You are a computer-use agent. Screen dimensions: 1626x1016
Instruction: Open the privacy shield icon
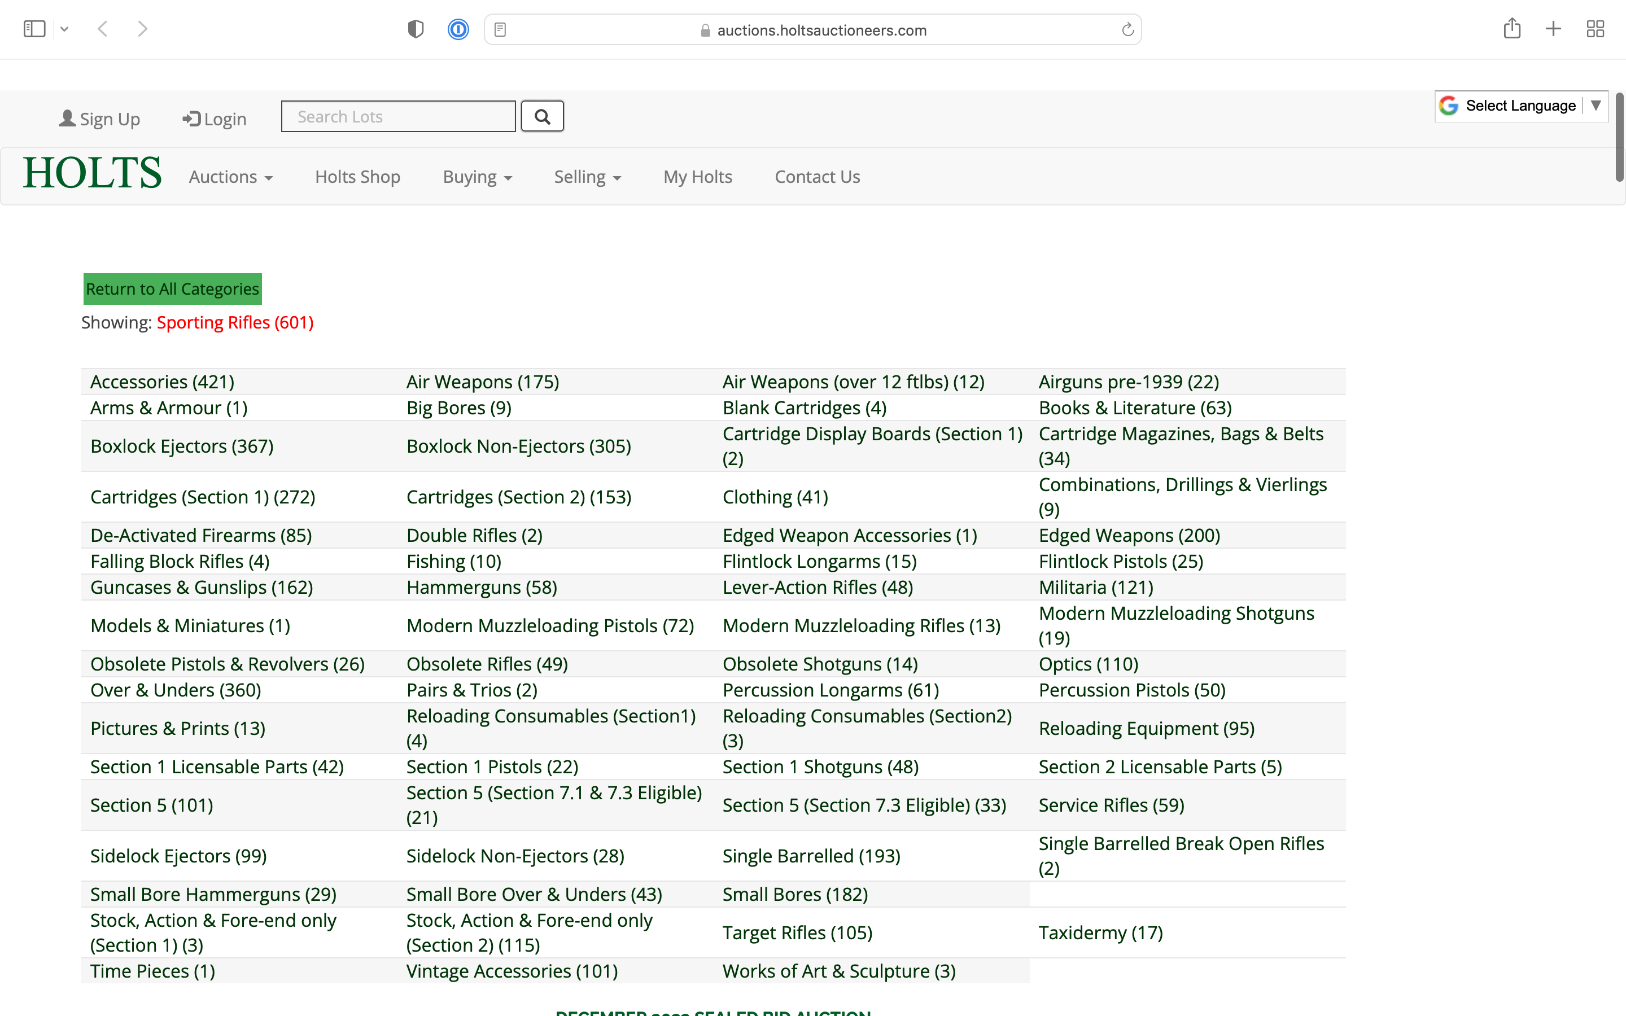(x=416, y=29)
